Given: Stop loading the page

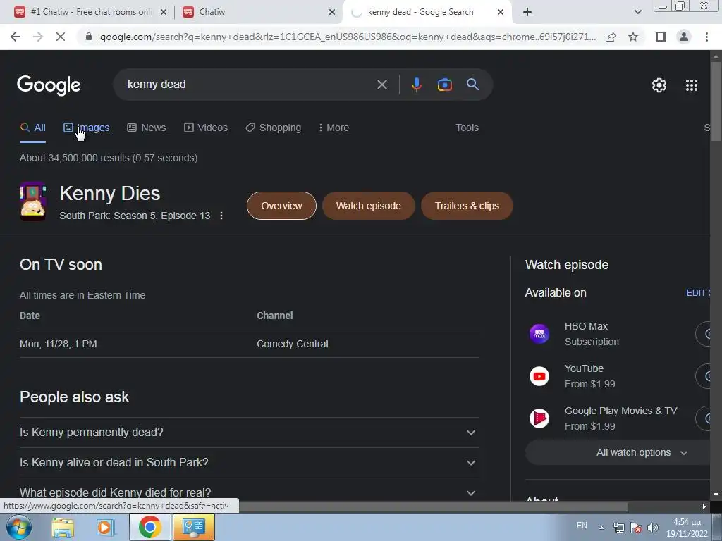Looking at the screenshot, I should [x=61, y=37].
